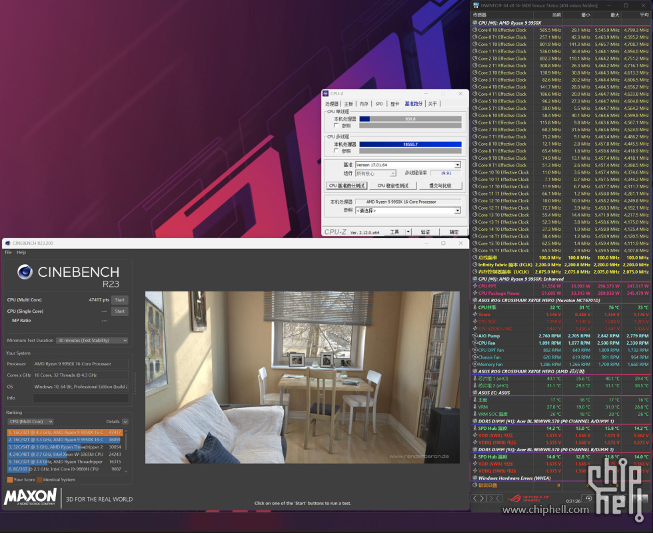
Task: Select ranking row 4 Intel Xeon W-3265M
Action: point(65,454)
